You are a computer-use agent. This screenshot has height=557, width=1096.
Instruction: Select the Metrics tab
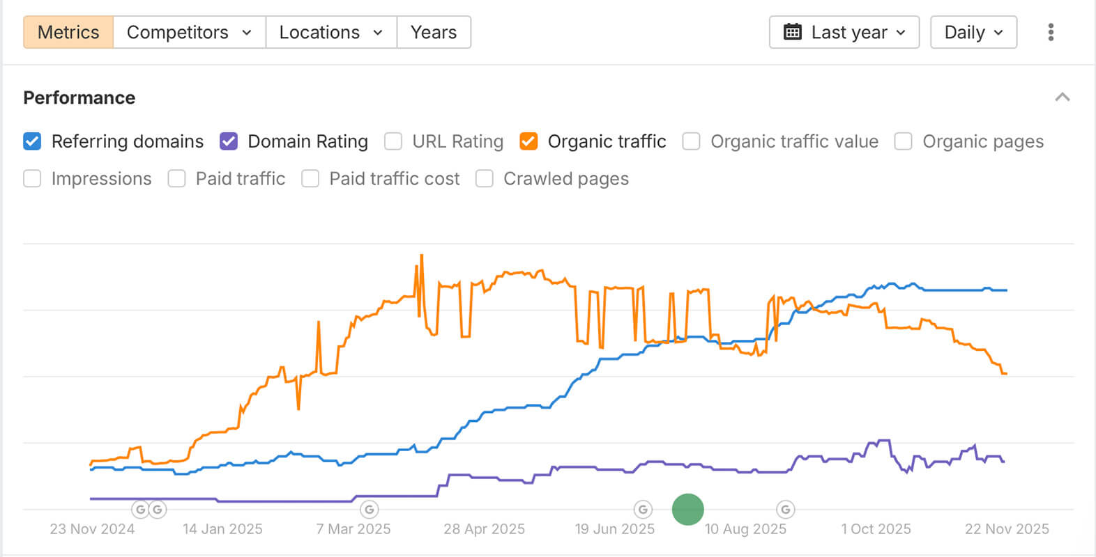[68, 32]
